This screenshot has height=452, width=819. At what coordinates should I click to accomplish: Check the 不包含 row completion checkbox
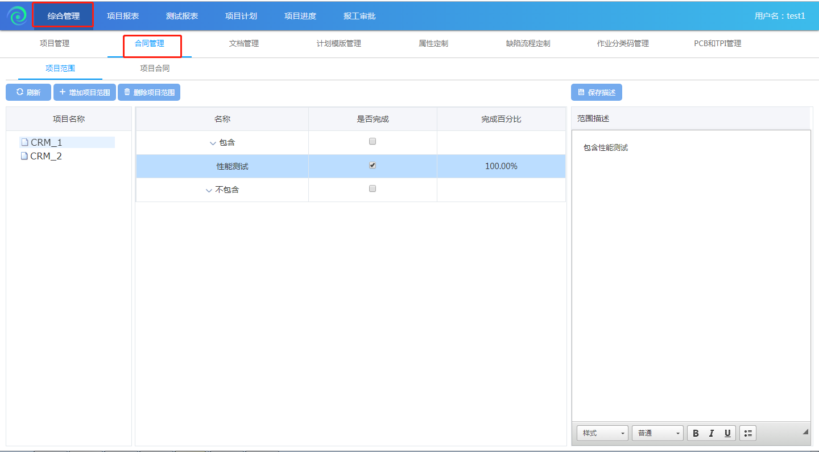(x=373, y=188)
